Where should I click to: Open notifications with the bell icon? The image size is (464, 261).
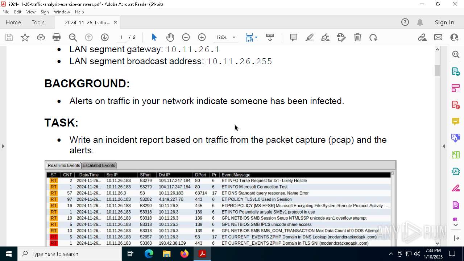pos(420,22)
